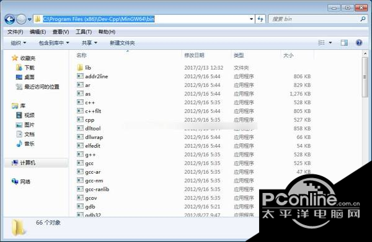
Task: Open the 共享 dropdown
Action: coord(89,43)
